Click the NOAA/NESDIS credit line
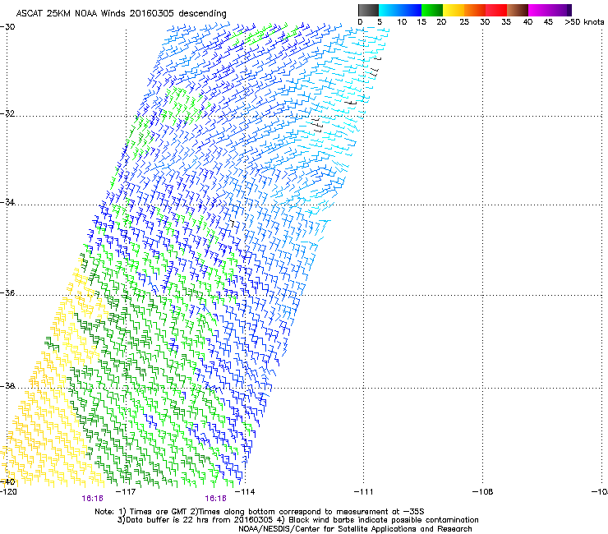Screen dimensions: 608x534 point(355,529)
